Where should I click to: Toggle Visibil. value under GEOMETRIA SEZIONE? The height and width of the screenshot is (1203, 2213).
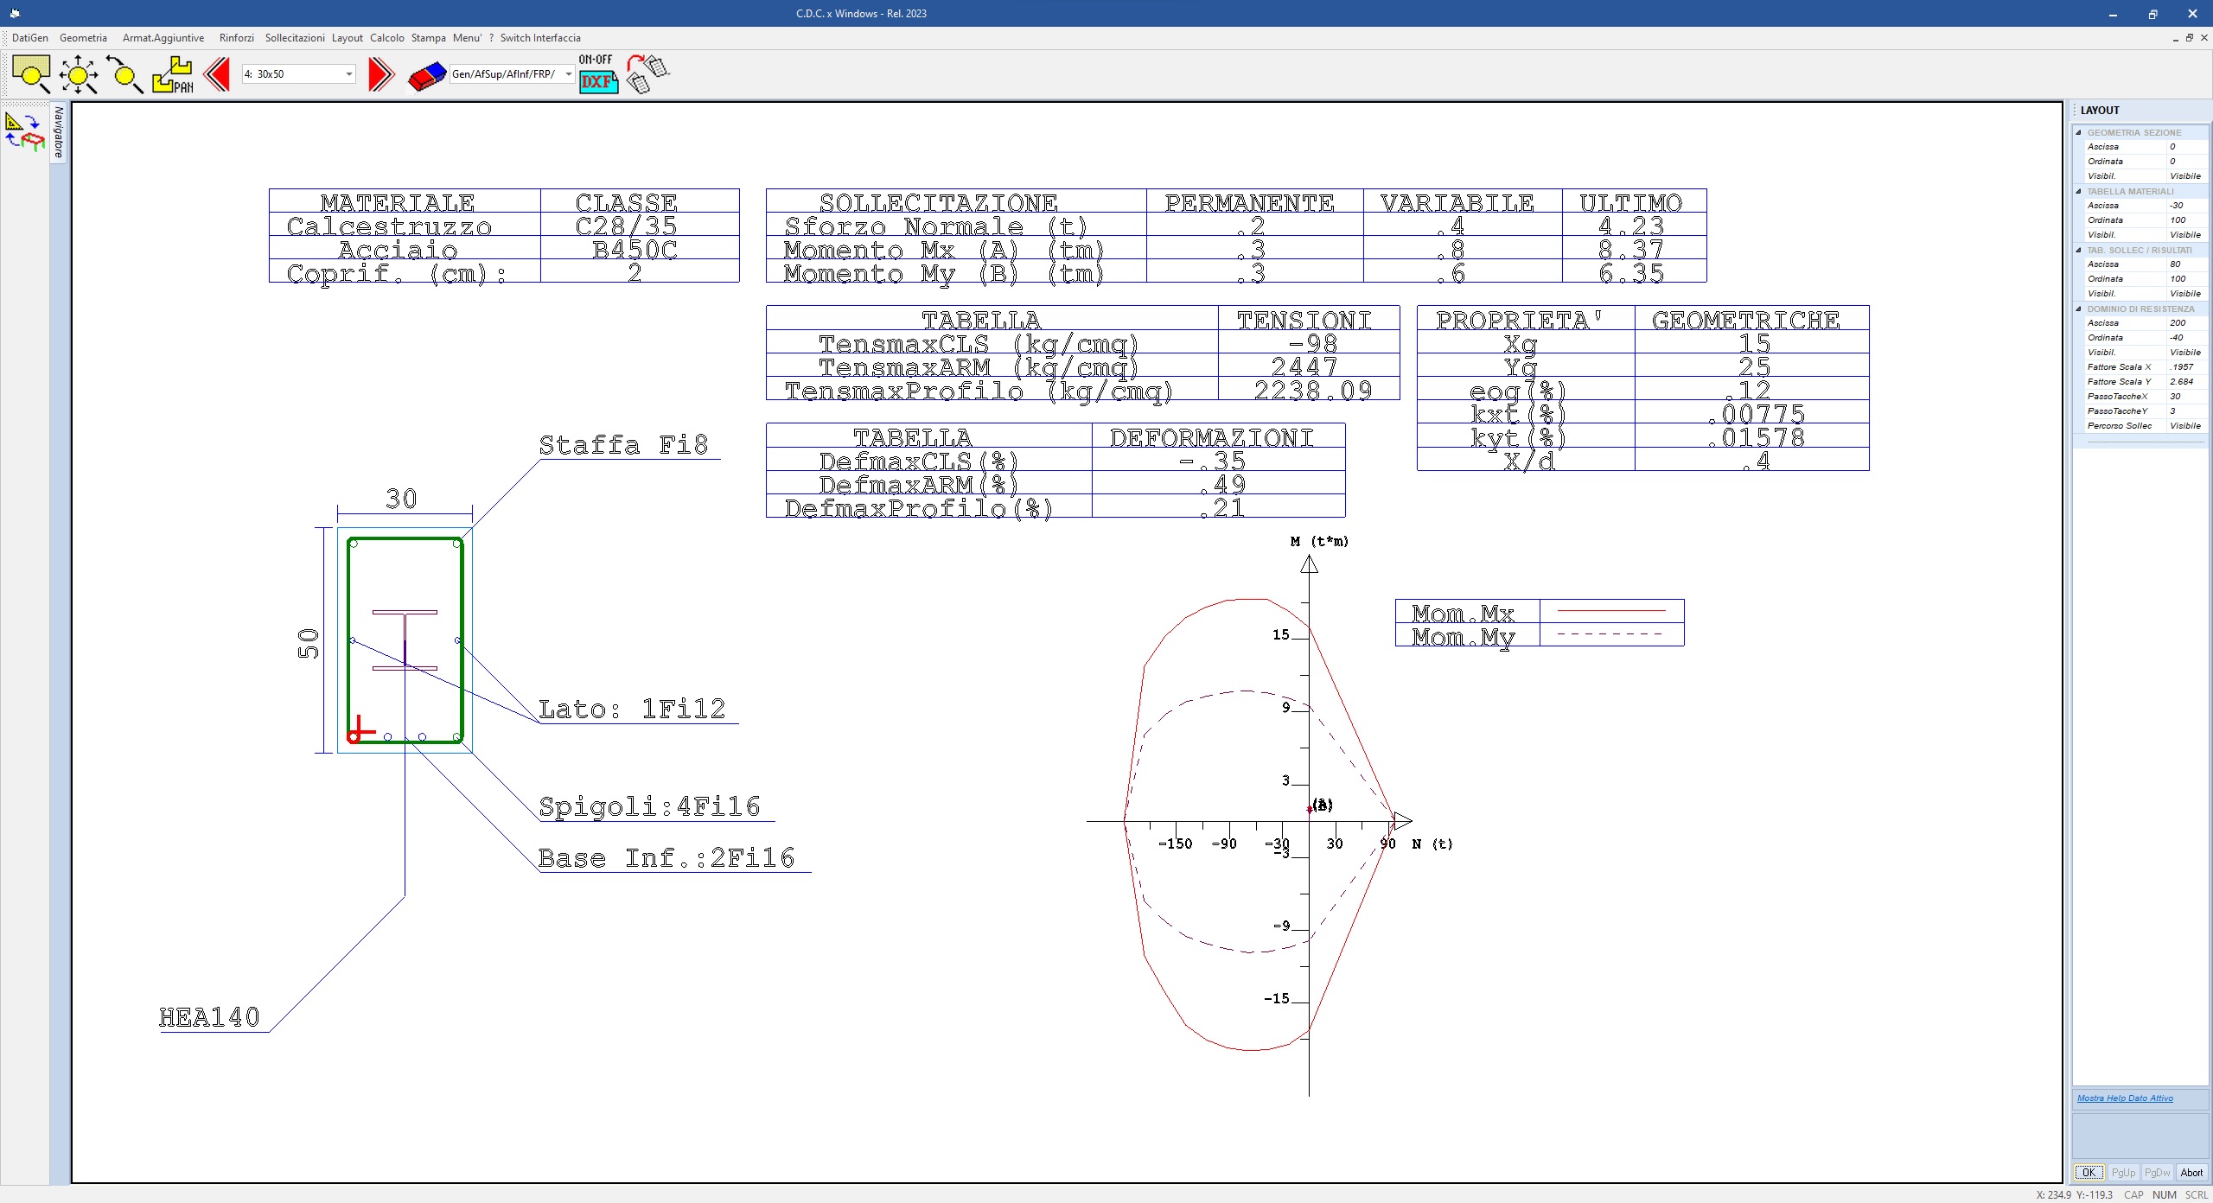2186,176
